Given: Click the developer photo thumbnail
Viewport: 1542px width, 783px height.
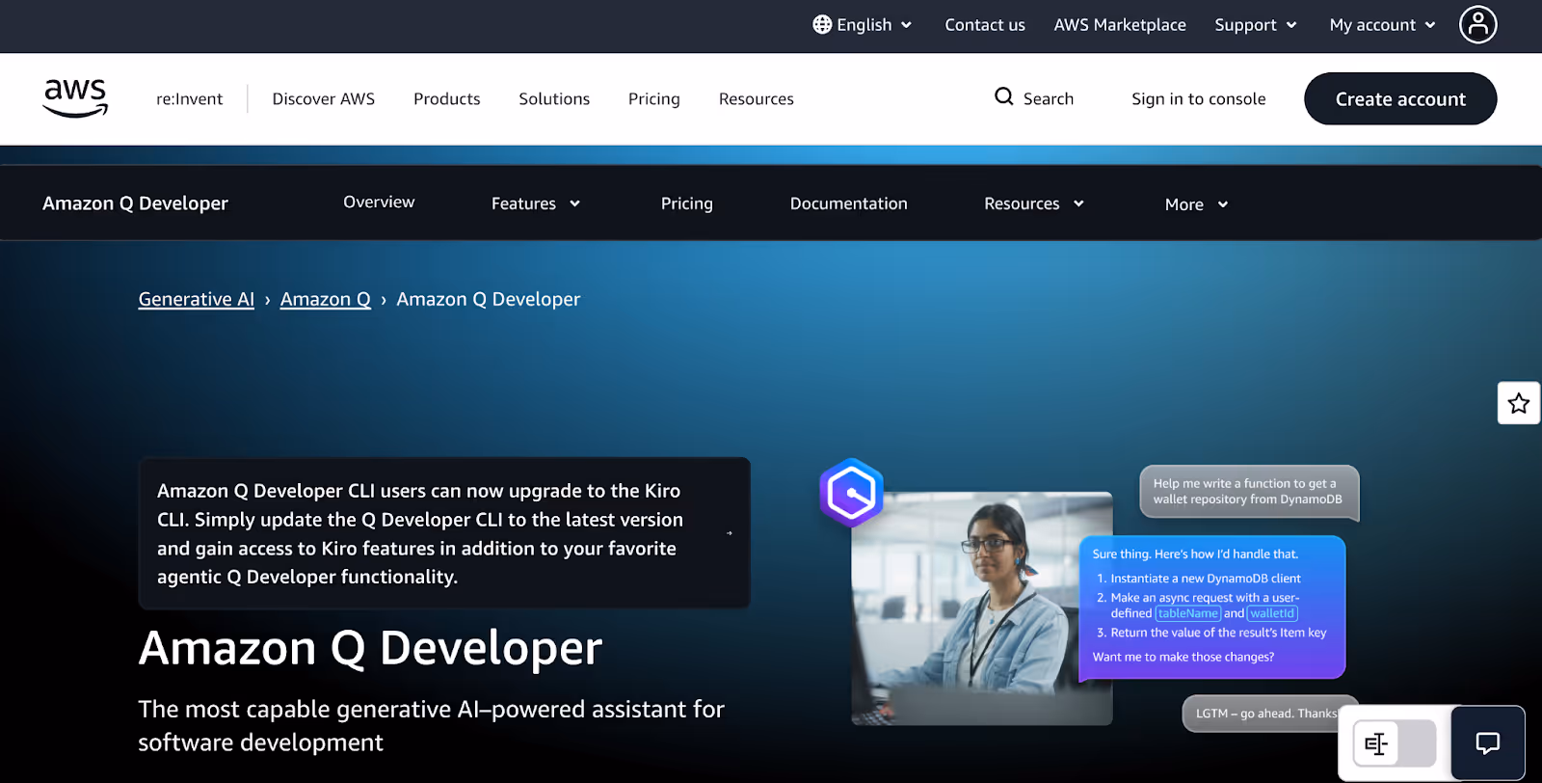Looking at the screenshot, I should (x=981, y=608).
